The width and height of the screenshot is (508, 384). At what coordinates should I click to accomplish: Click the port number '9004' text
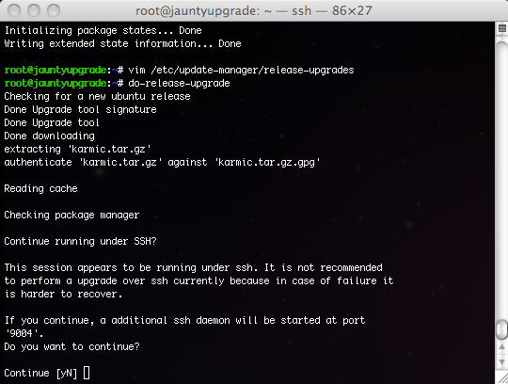coord(24,333)
